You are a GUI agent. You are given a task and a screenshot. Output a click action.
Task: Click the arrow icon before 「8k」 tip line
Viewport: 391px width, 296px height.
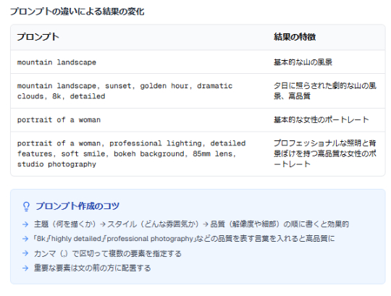[25, 239]
